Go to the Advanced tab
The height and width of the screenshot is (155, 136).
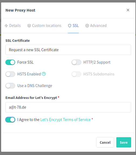pyautogui.click(x=96, y=26)
